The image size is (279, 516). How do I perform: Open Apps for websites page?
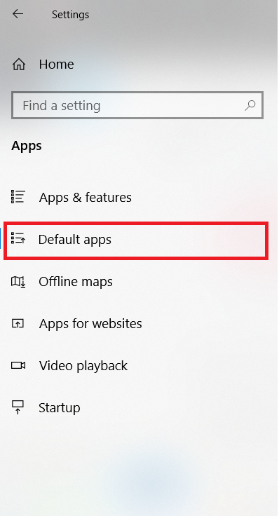tap(90, 324)
